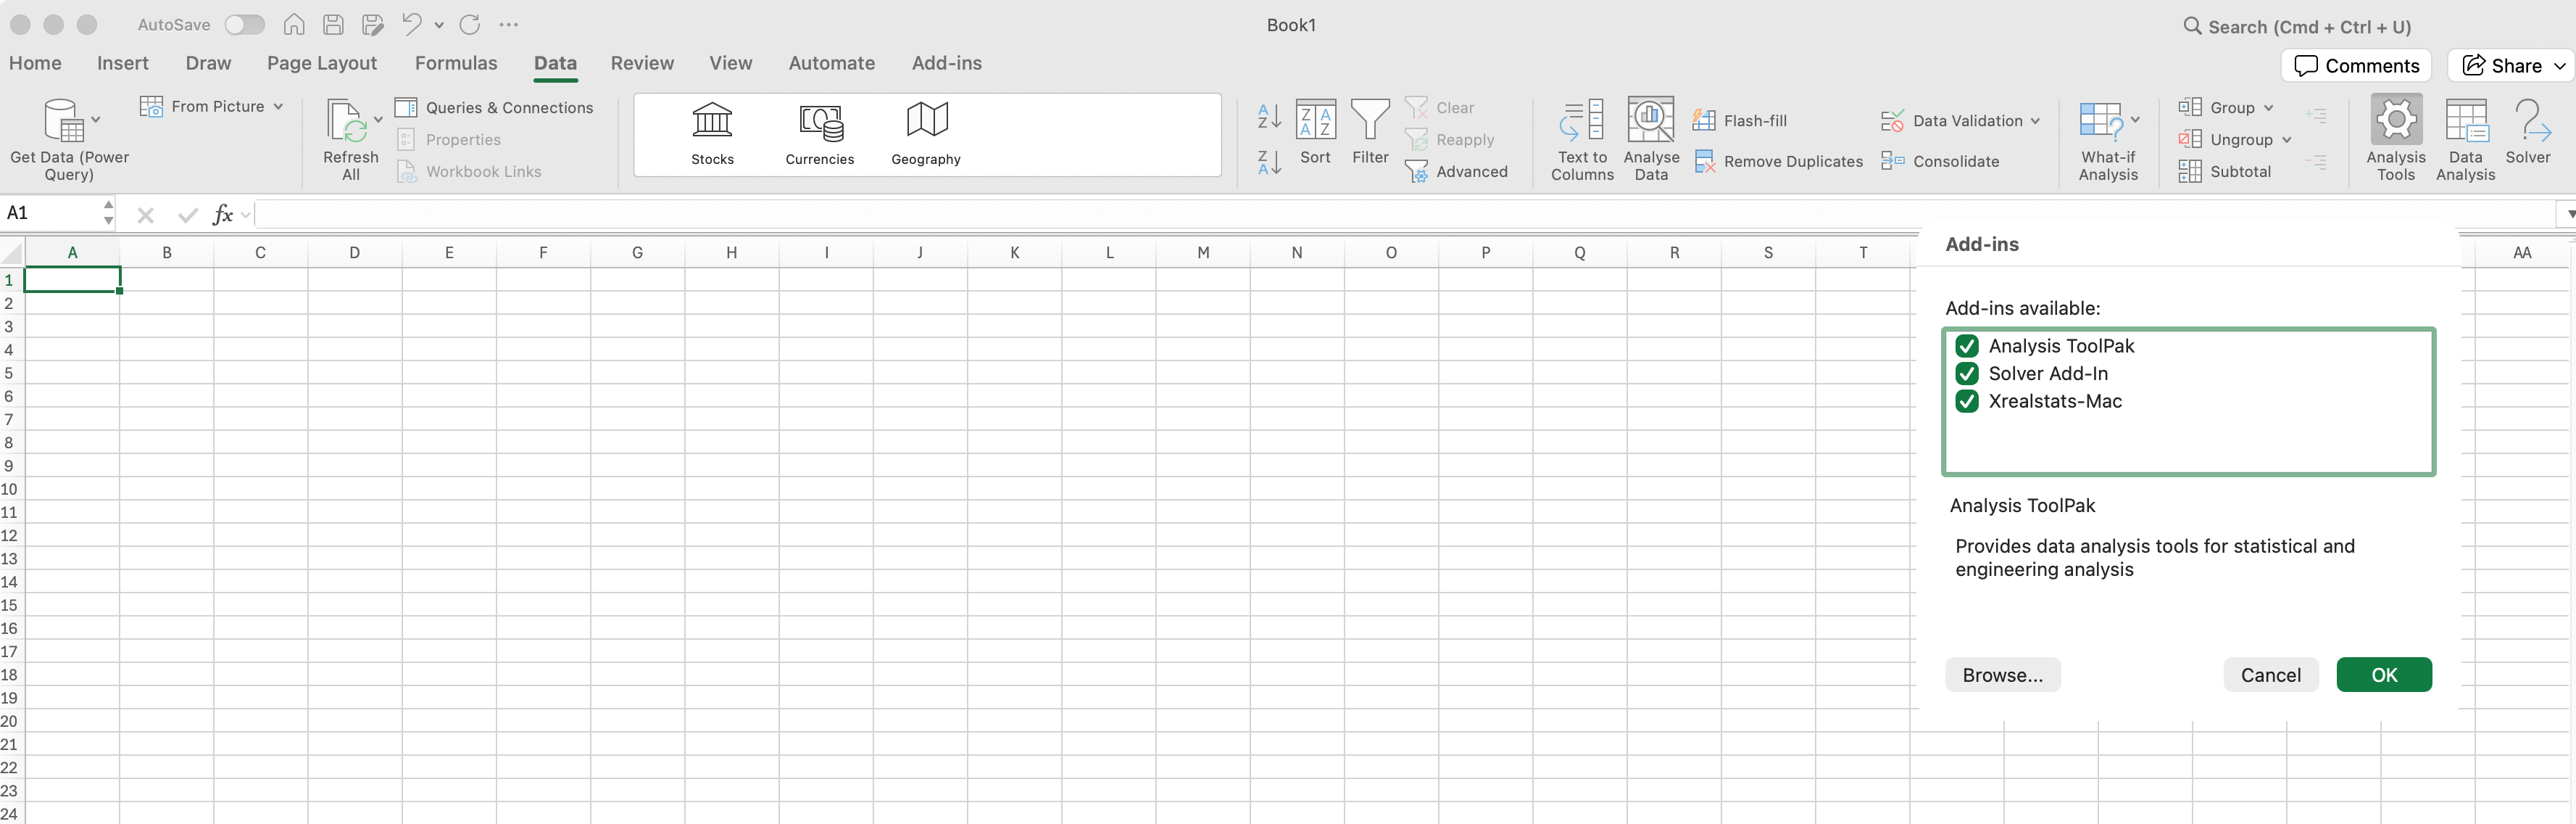The height and width of the screenshot is (824, 2576).
Task: Open Analysis Tools add-ins
Action: pos(2396,139)
